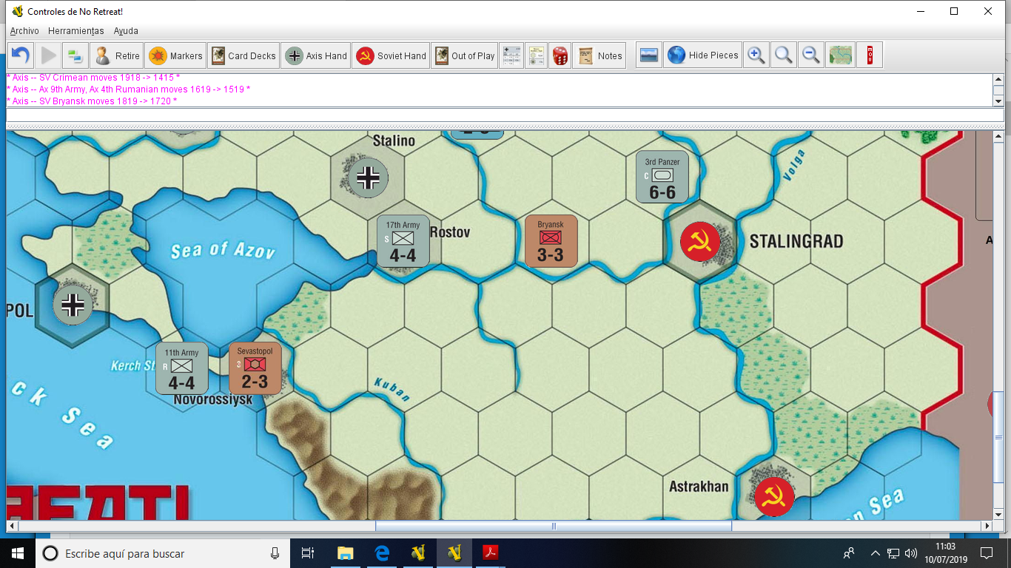Switch to the active VASSAL taskbar window

(x=454, y=553)
